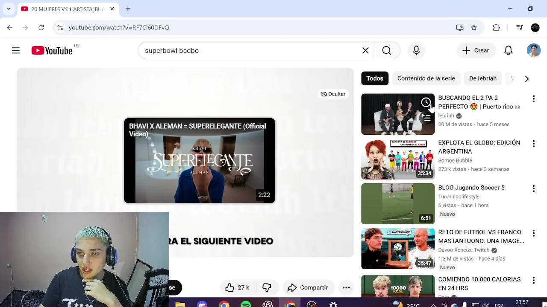
Task: Open the account avatar menu
Action: (533, 51)
